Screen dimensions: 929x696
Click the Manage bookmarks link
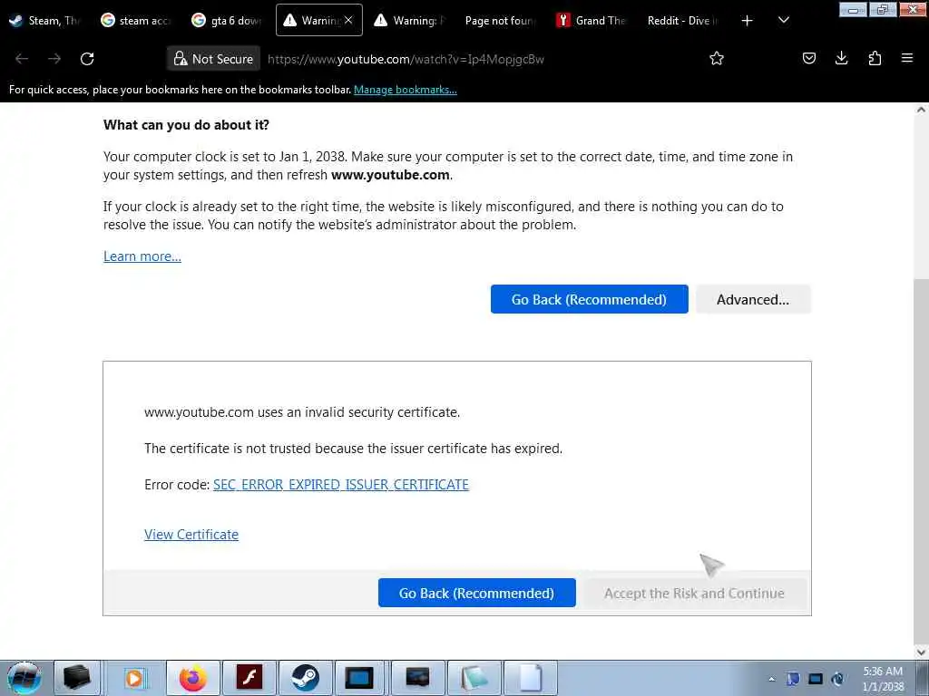pos(406,90)
